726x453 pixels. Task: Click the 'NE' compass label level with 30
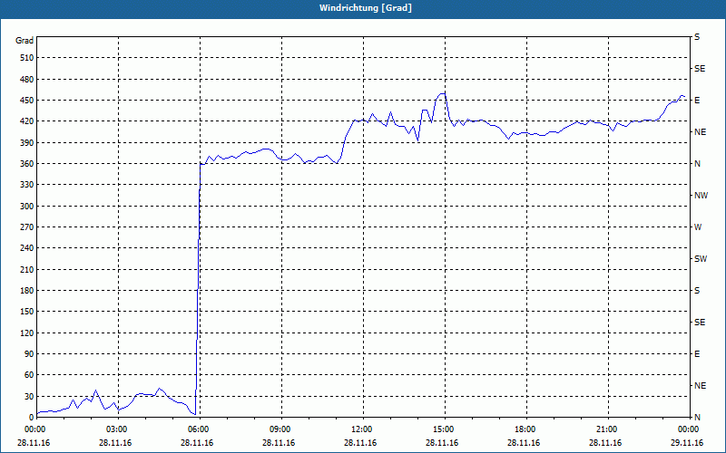(x=700, y=386)
